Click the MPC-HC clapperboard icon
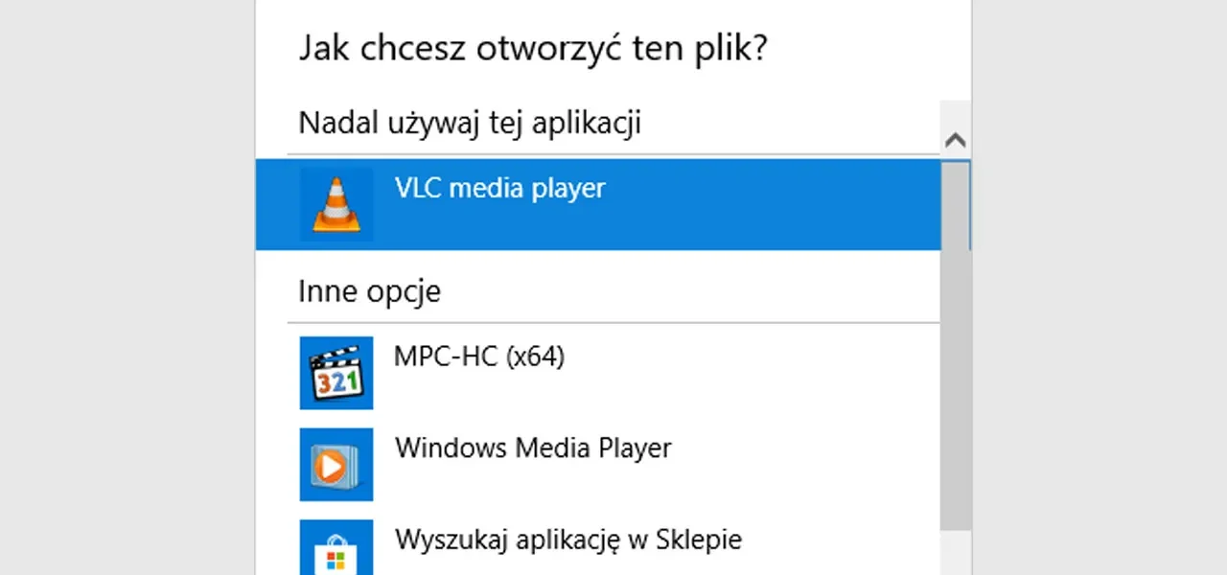The image size is (1227, 575). (x=336, y=373)
